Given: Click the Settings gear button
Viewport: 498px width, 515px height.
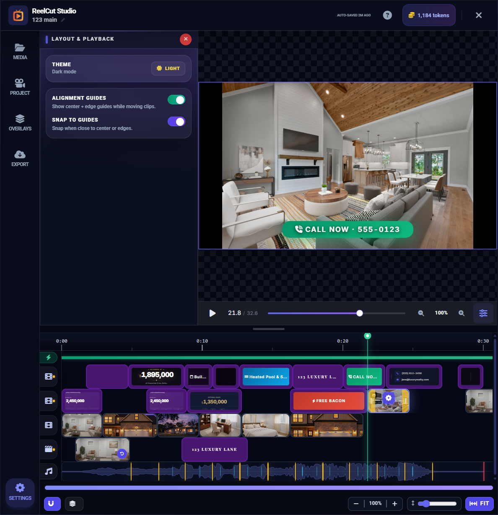Looking at the screenshot, I should (x=20, y=492).
